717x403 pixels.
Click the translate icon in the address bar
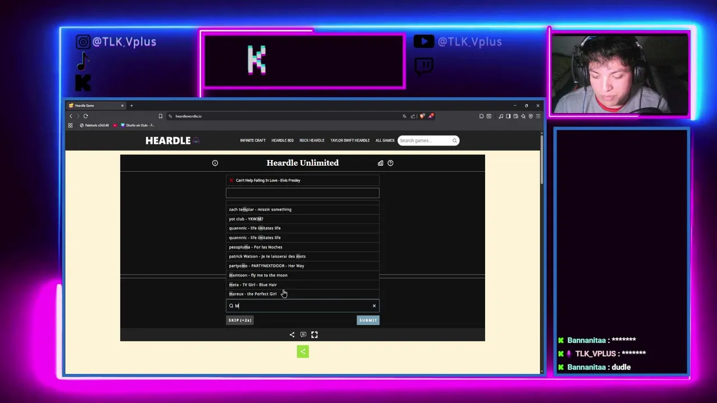[404, 116]
